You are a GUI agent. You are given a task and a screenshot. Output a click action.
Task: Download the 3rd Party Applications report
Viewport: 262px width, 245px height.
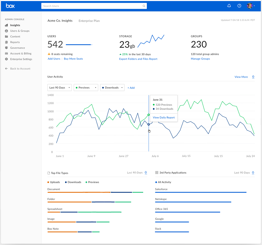253,173
